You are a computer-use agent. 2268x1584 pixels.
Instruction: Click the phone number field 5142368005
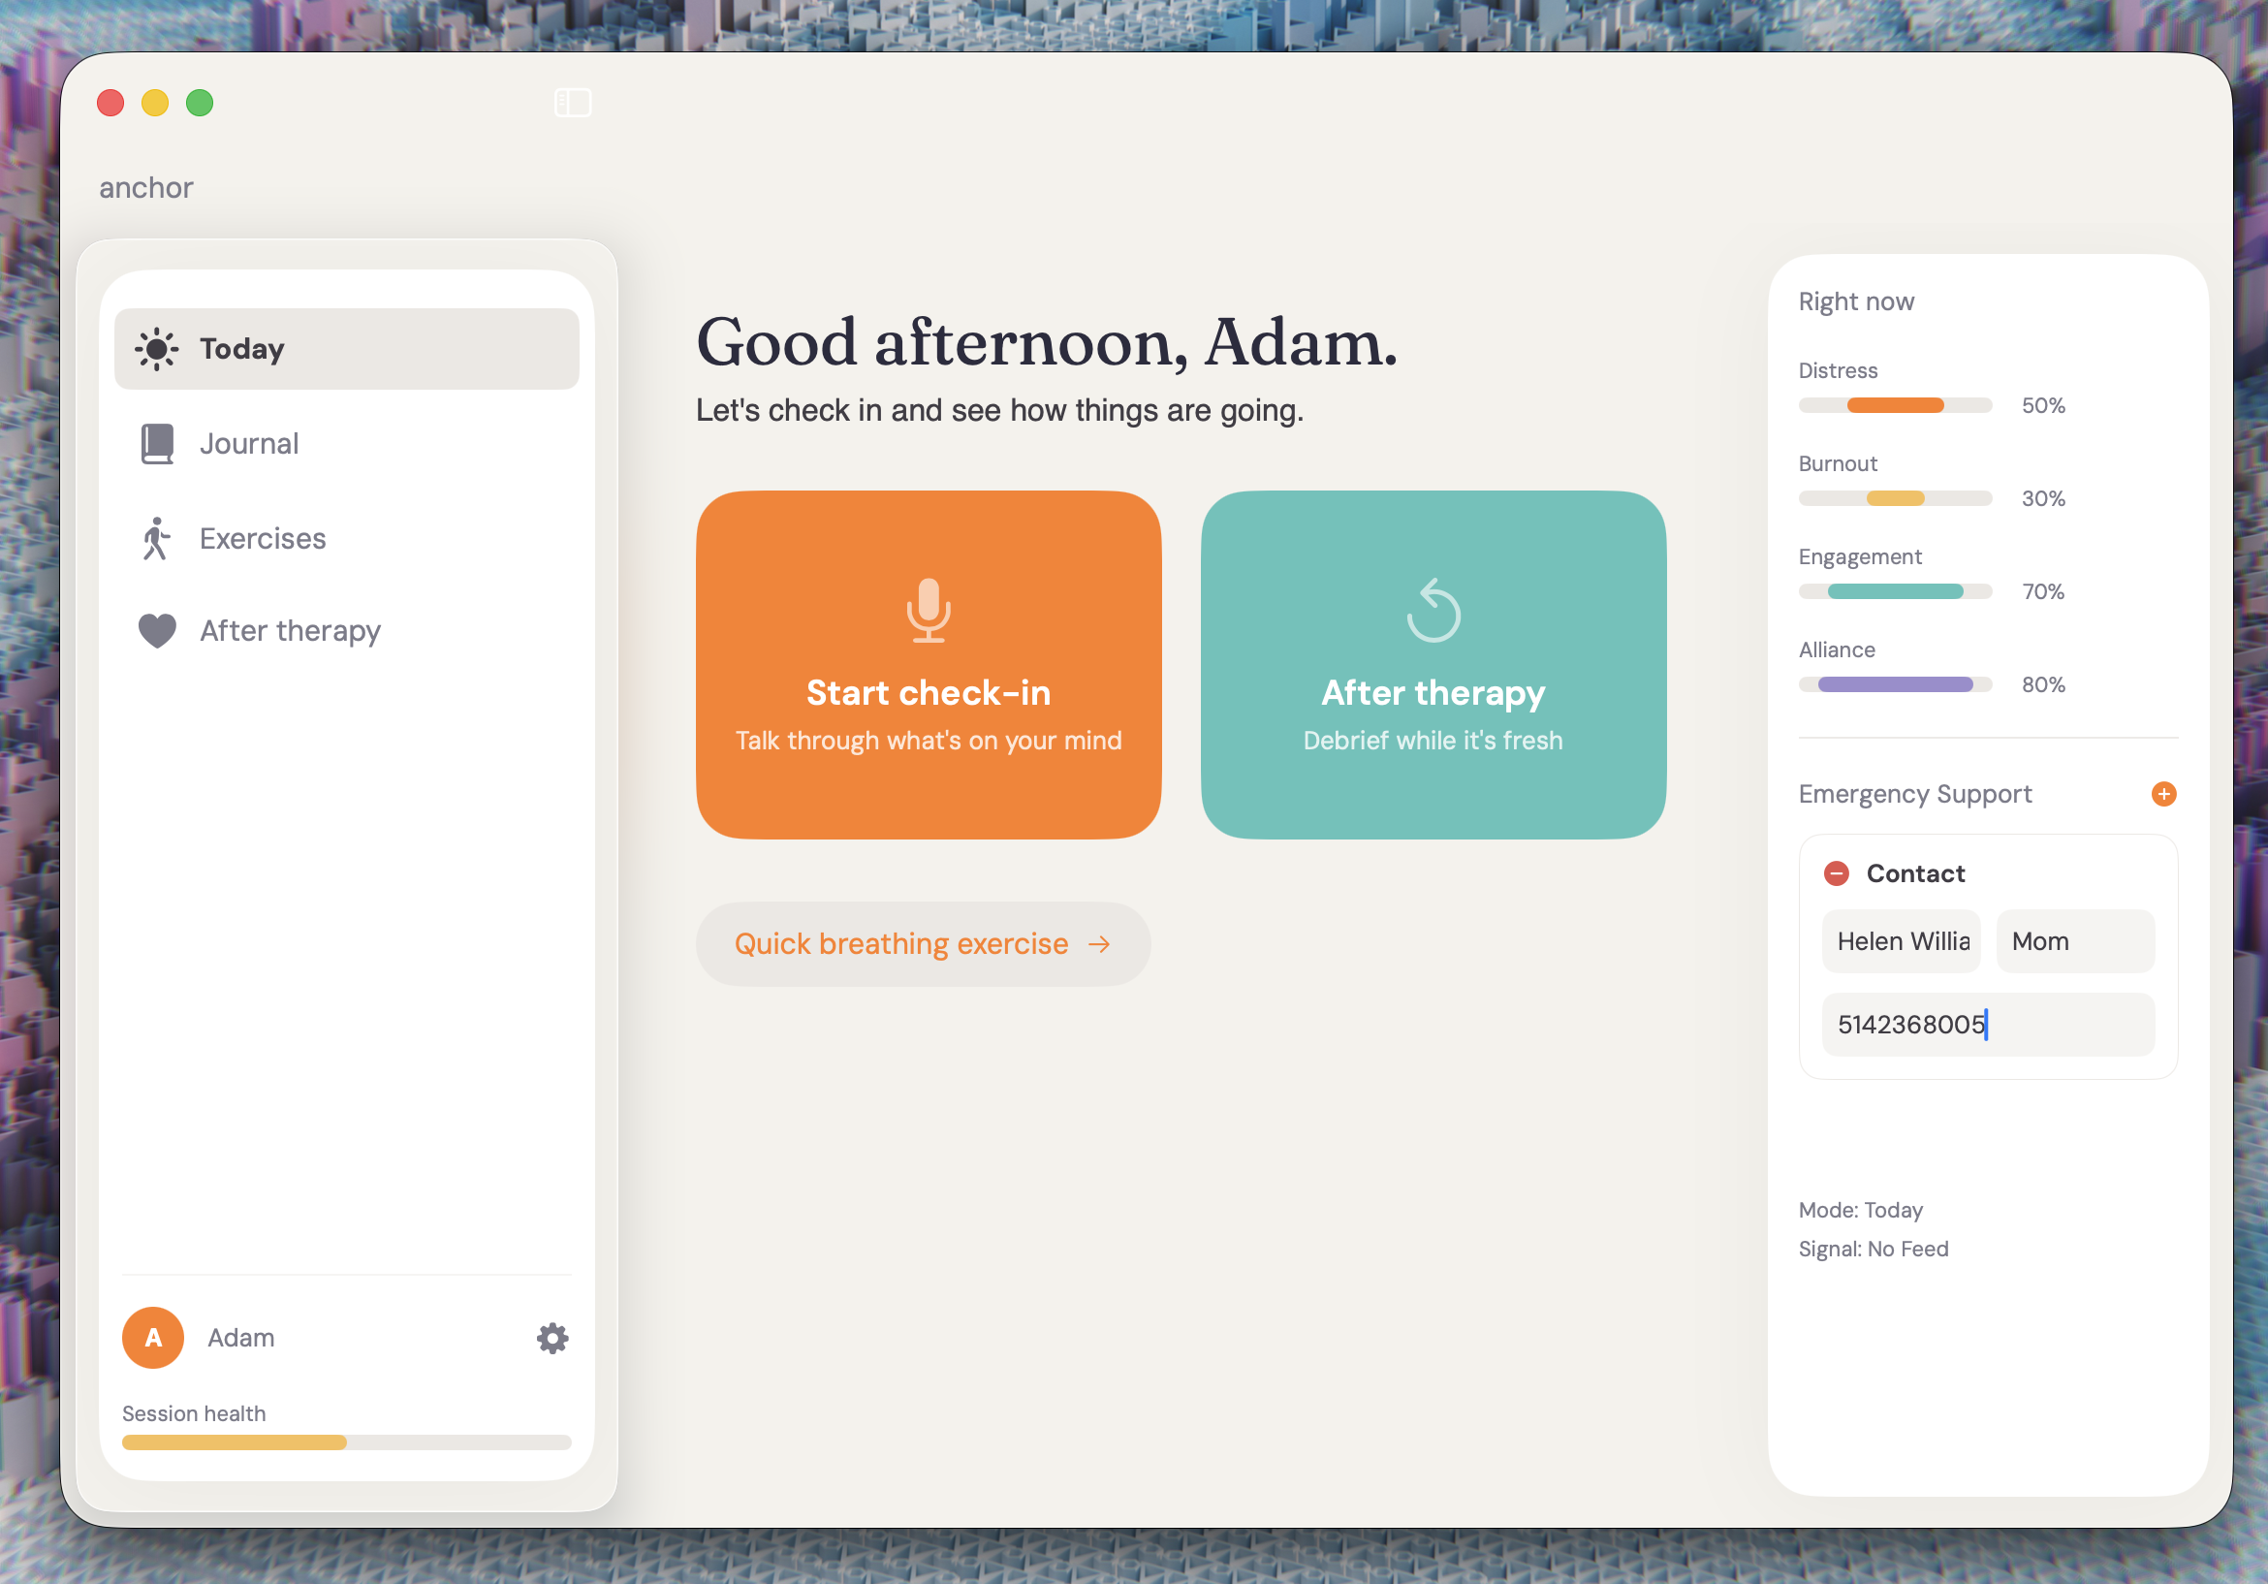[1987, 1025]
